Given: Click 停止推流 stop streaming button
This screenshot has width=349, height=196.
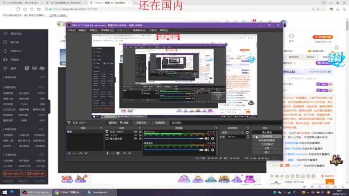Looking at the screenshot, I should (x=267, y=132).
